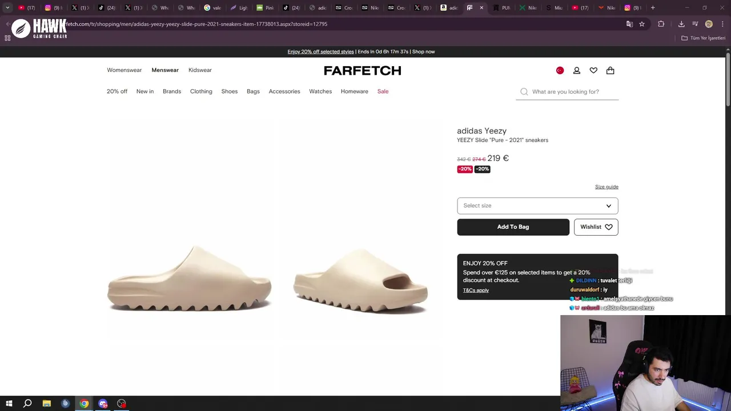Click the Enjoy 20% off selected styles link
The width and height of the screenshot is (731, 411).
[x=320, y=51]
